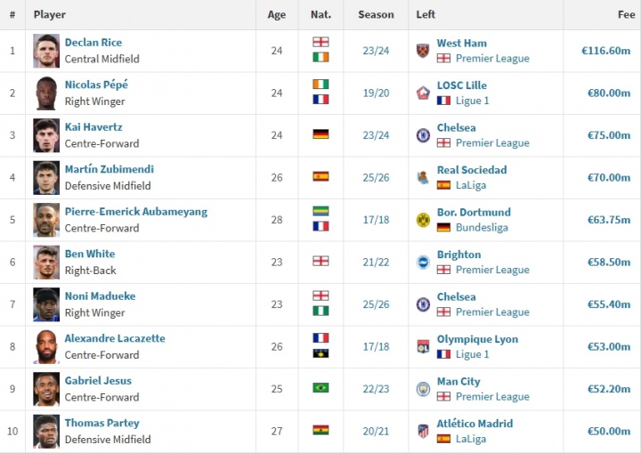Click Thomas Partey's portrait thumbnail
The width and height of the screenshot is (641, 453).
46,431
